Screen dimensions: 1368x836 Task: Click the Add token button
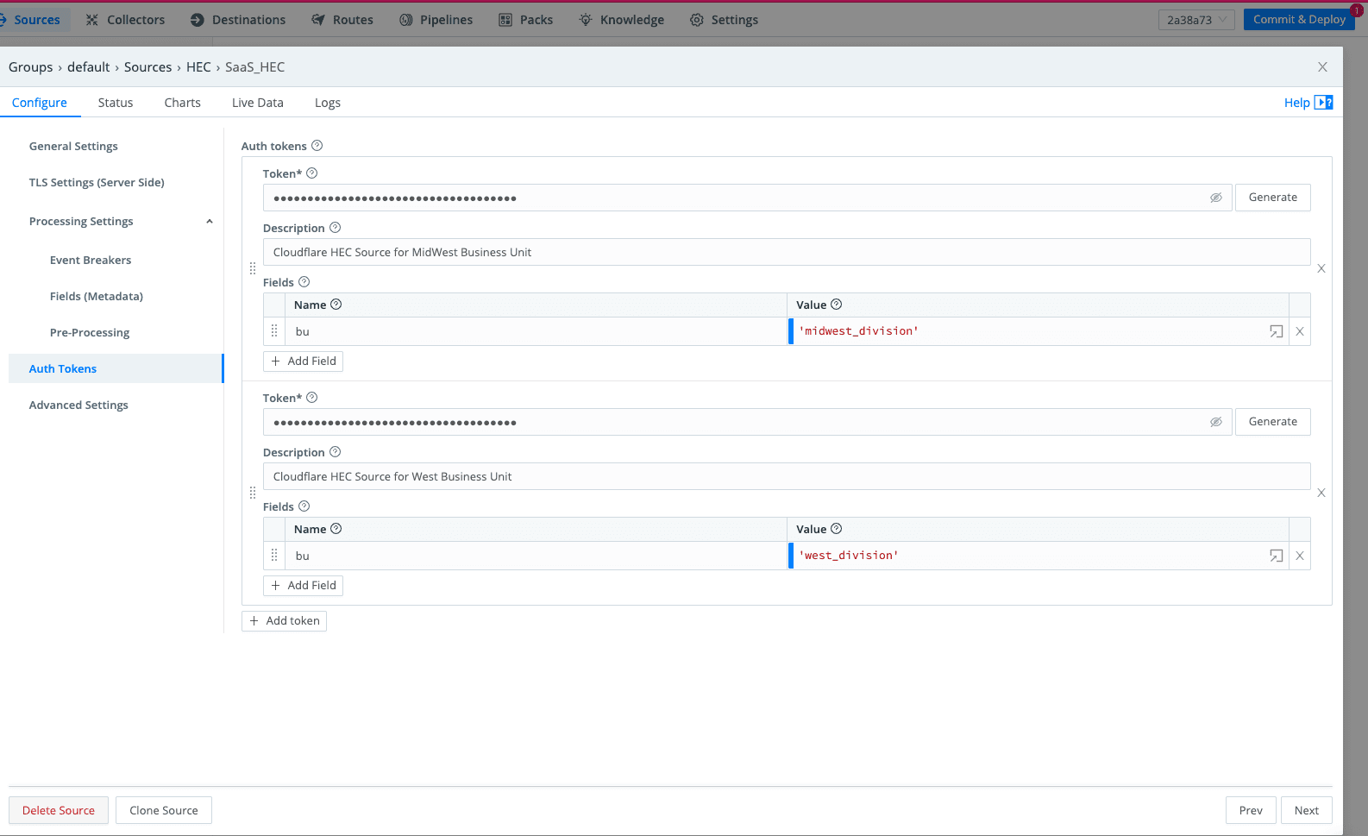click(284, 620)
